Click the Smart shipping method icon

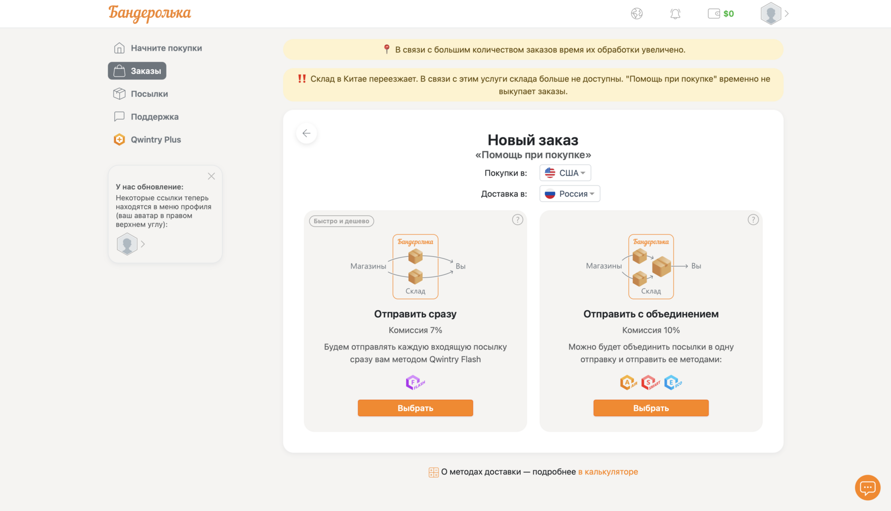(x=651, y=382)
